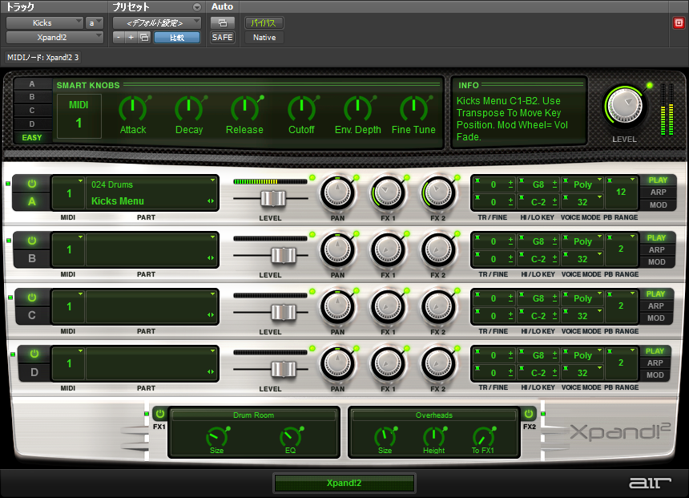The height and width of the screenshot is (498, 689).
Task: Toggle power button for part B
Action: [31, 241]
